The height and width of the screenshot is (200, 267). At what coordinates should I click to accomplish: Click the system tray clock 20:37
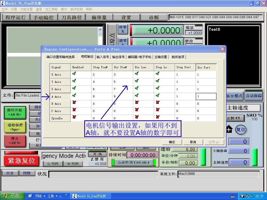pyautogui.click(x=259, y=196)
